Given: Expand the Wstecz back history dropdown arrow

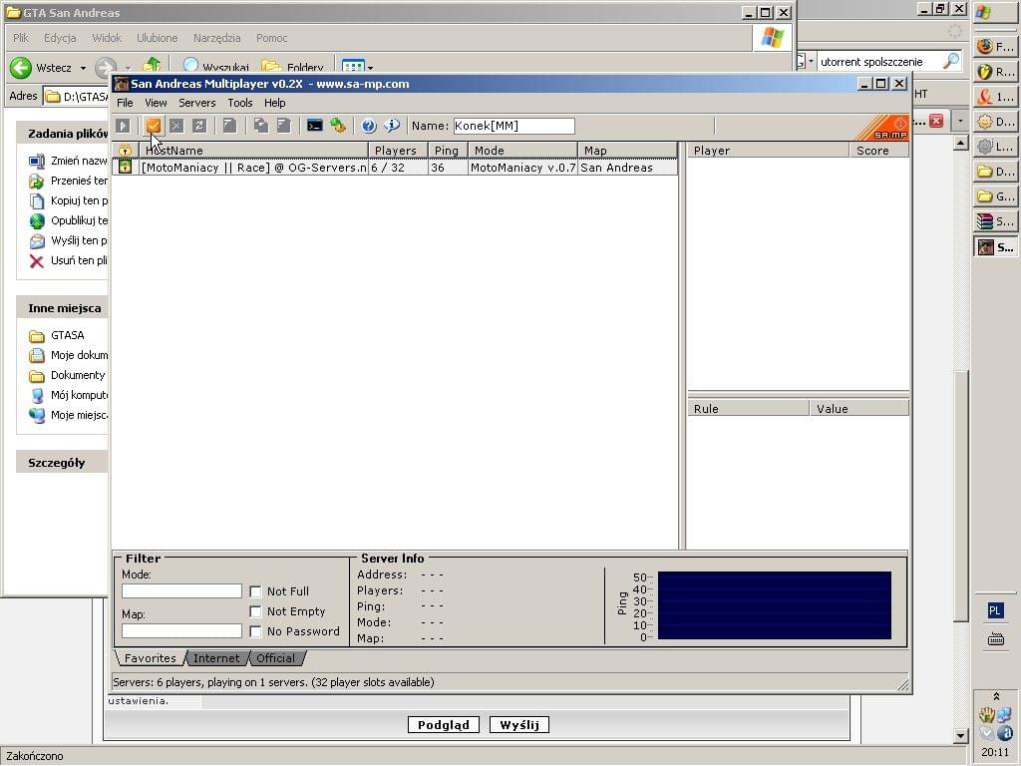Looking at the screenshot, I should pos(84,69).
